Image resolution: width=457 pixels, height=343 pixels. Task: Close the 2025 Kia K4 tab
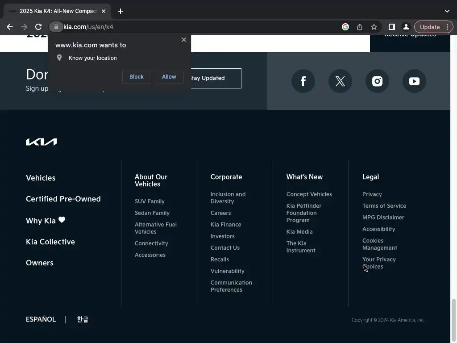point(104,11)
